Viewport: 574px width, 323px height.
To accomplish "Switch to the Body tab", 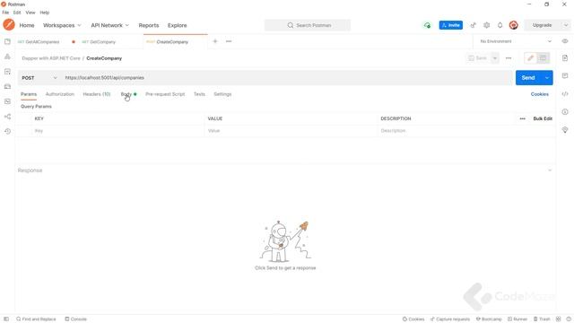I will click(x=126, y=94).
